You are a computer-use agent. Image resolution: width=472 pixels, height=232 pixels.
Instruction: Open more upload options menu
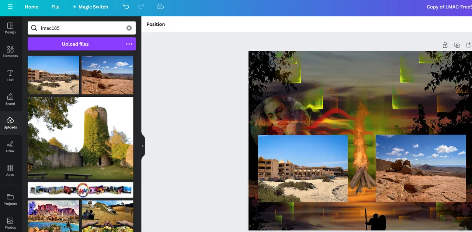tap(129, 44)
